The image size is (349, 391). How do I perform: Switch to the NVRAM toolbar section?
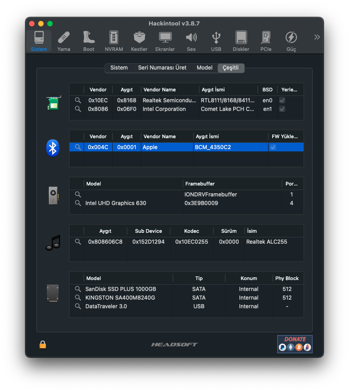click(114, 41)
